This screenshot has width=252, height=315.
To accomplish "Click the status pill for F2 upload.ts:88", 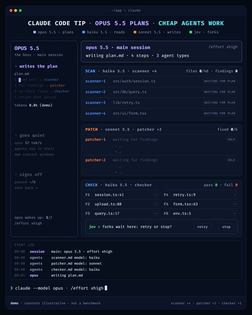I will 156,204.
